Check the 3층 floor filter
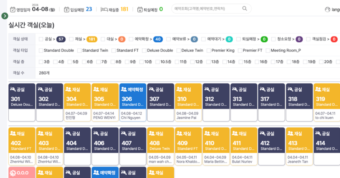Screen dimensions: 340x178 [x=41, y=62]
